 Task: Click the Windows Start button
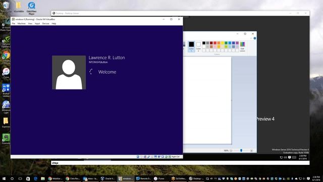tap(4, 178)
